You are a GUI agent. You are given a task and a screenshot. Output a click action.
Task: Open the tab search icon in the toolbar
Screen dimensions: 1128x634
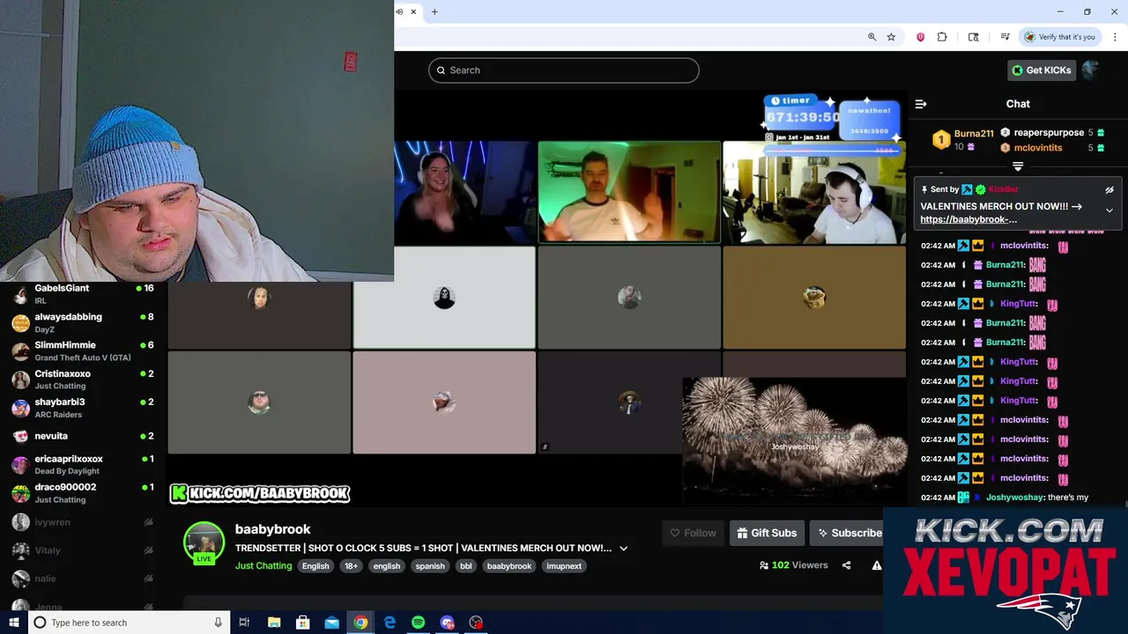click(974, 37)
